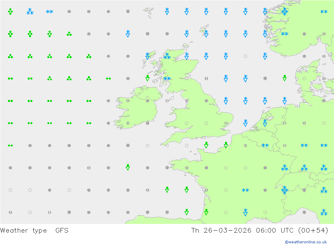Viewport: 334px width, 245px height.
Task: Click the half-filled circle at Brittany's western tip
Action: tap(187, 168)
